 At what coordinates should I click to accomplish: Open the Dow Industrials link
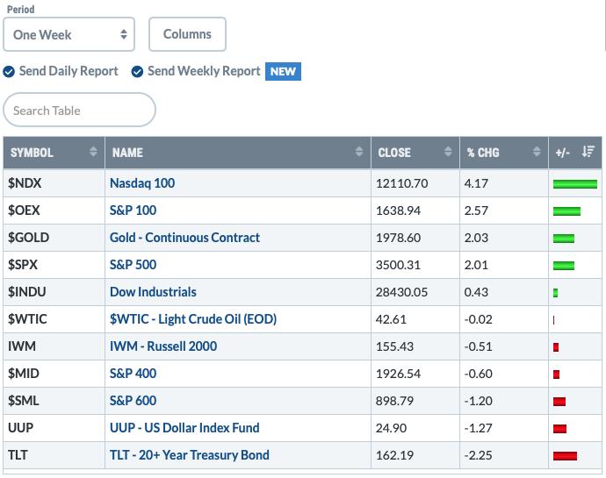153,292
